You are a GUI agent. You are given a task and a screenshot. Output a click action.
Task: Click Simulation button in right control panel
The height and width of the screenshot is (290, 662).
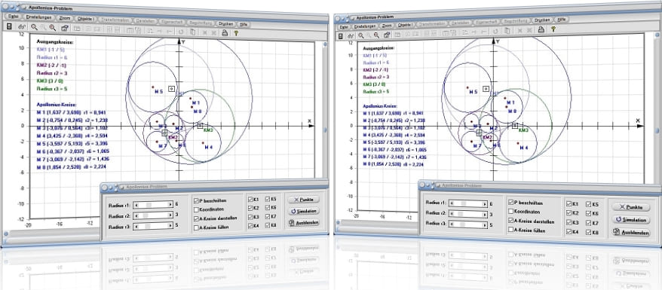pyautogui.click(x=631, y=220)
